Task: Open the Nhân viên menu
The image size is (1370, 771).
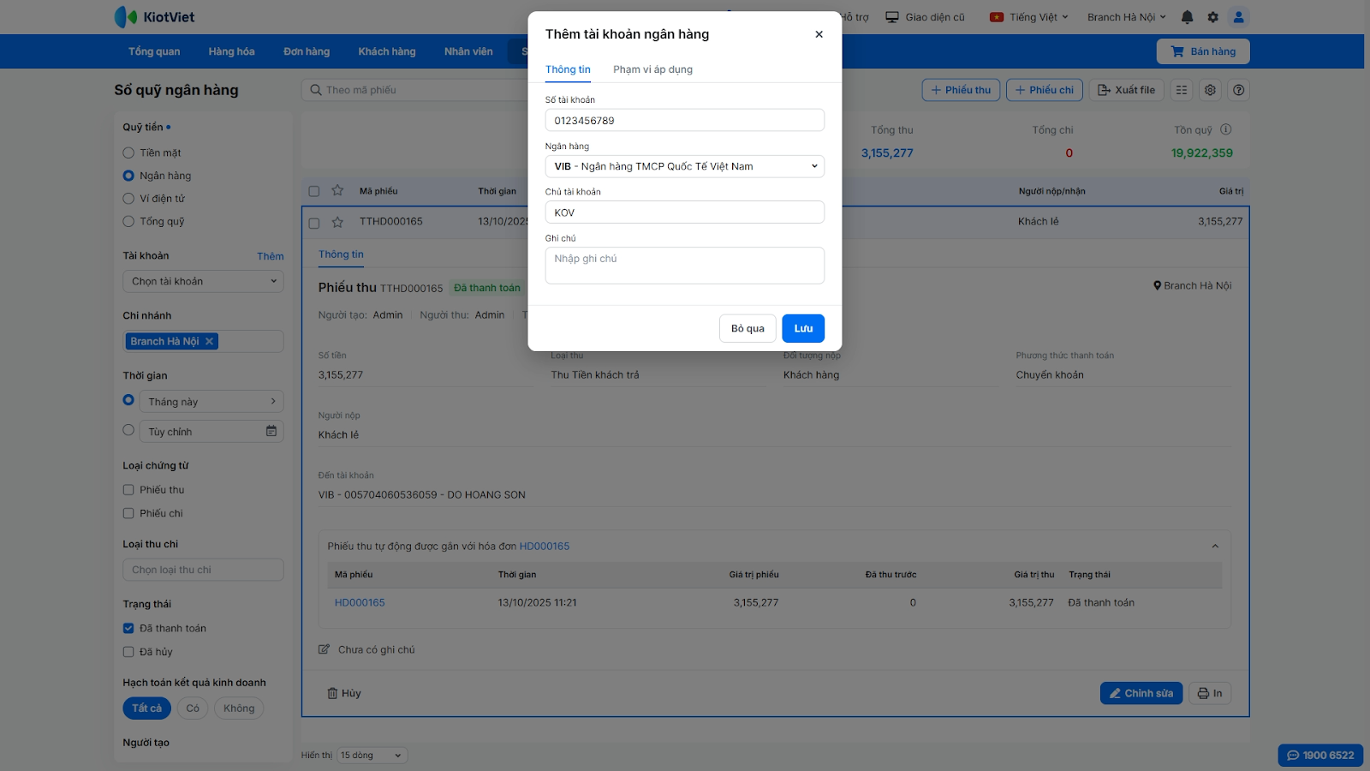Action: click(468, 51)
